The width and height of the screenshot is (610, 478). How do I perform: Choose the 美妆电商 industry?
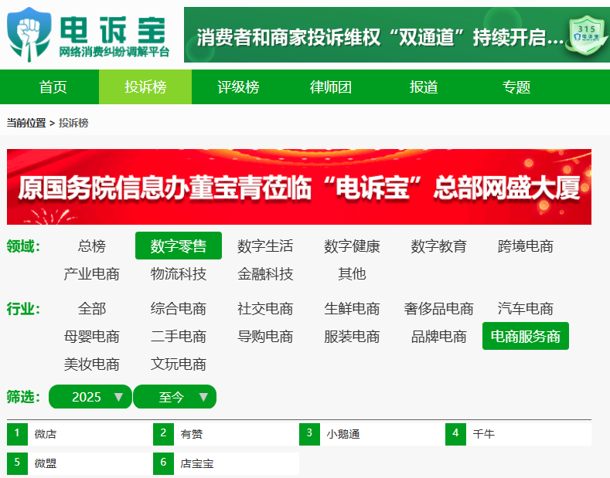(x=92, y=364)
